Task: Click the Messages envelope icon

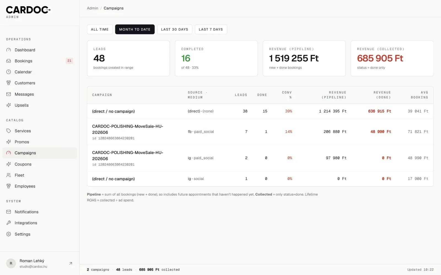Action: [x=9, y=94]
